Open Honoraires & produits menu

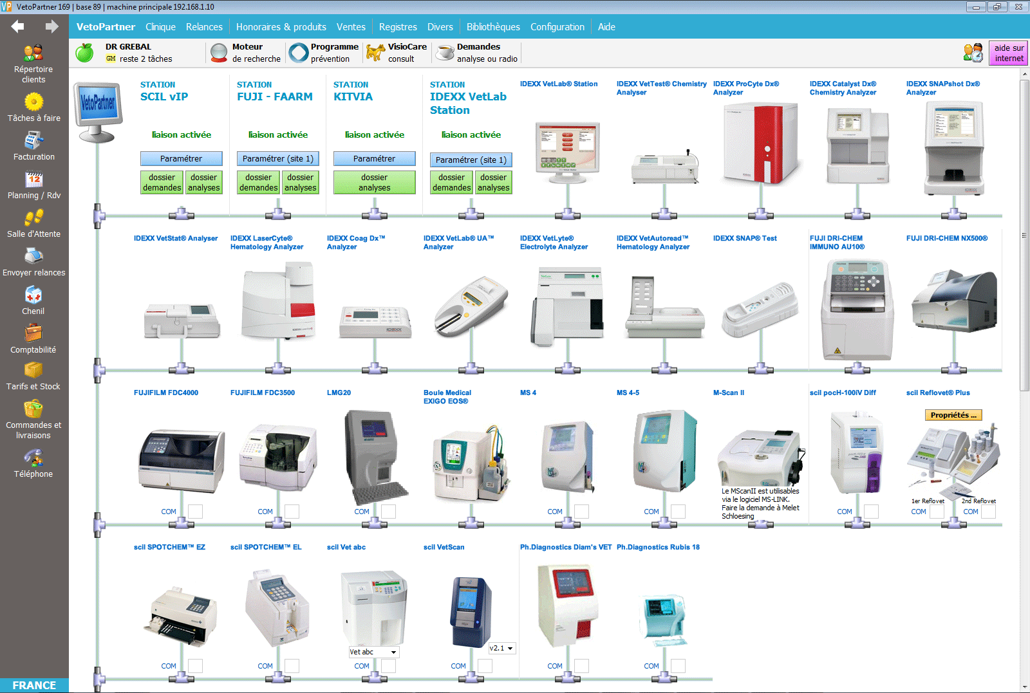(x=281, y=27)
